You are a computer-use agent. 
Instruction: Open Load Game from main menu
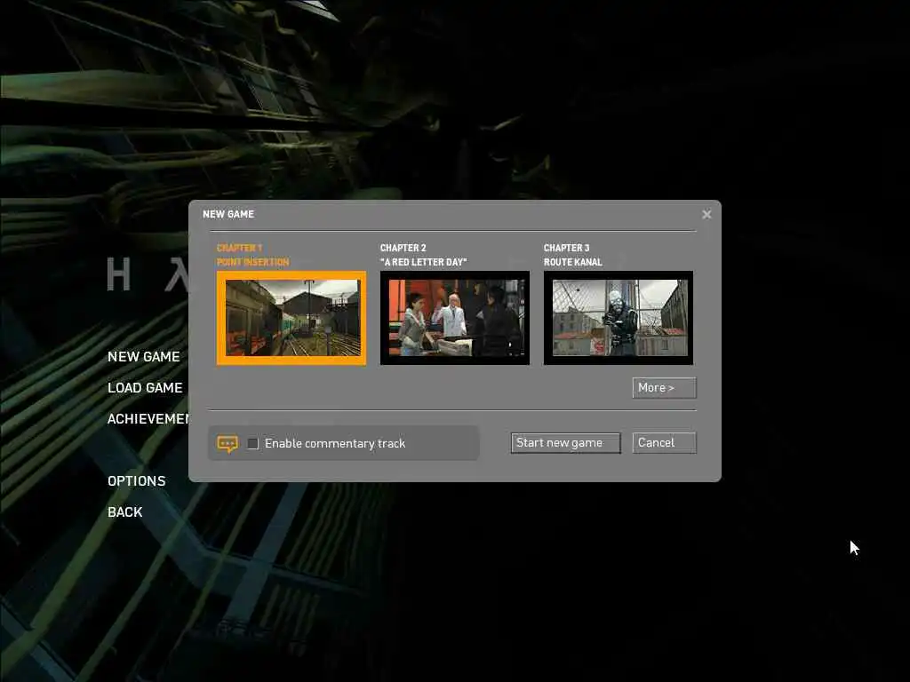point(145,388)
